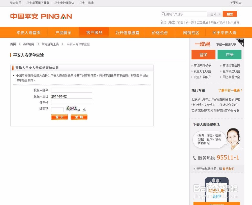Click the 一账通 logo

click(x=202, y=44)
